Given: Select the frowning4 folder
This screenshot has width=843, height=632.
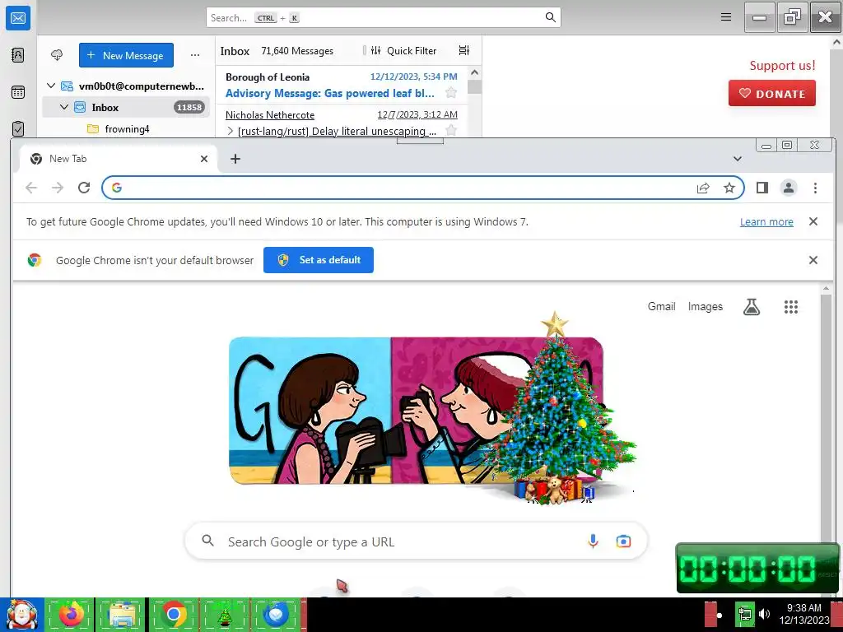Looking at the screenshot, I should point(126,129).
